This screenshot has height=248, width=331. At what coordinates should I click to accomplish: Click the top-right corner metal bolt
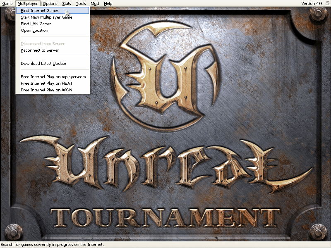[318, 14]
